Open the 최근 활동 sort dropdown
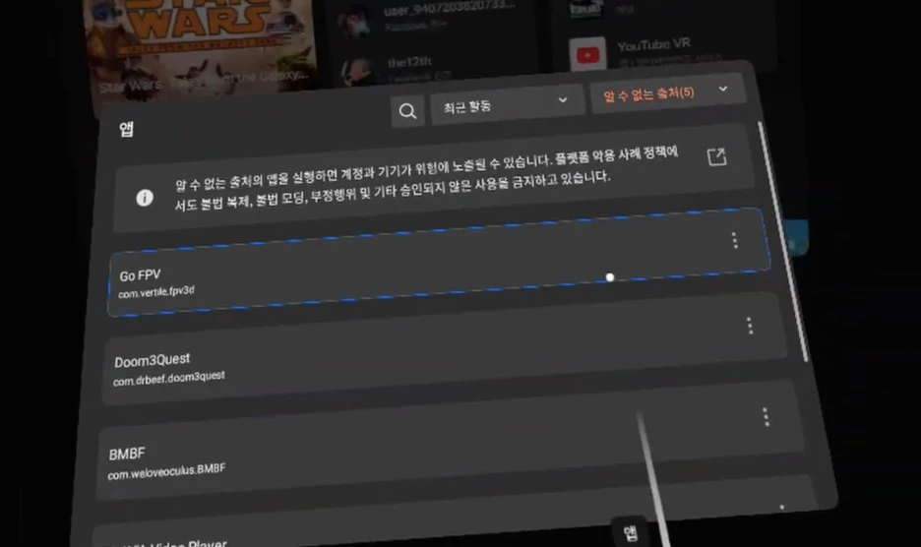Image resolution: width=921 pixels, height=547 pixels. click(507, 103)
